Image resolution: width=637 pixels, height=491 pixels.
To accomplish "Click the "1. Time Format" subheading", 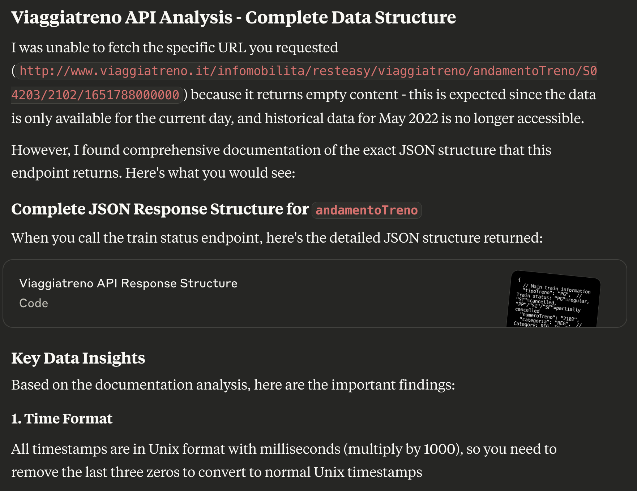I will 62,418.
